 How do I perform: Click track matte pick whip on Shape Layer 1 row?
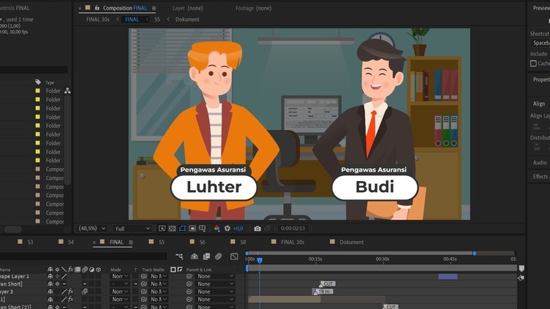point(144,276)
